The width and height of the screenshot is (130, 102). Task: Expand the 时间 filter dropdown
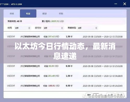[x=23, y=28]
